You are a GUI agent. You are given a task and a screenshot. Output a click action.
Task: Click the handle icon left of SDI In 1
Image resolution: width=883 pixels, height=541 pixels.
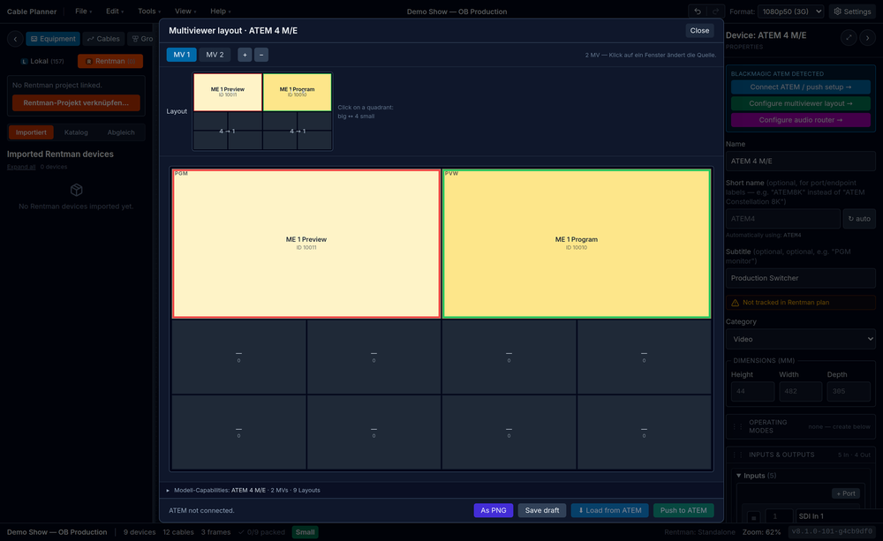[x=753, y=516]
